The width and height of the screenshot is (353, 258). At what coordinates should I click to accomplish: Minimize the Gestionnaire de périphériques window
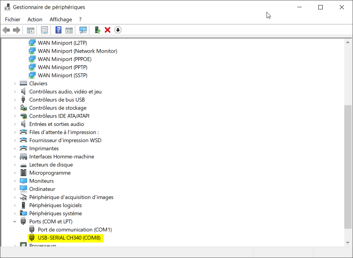[x=299, y=7]
